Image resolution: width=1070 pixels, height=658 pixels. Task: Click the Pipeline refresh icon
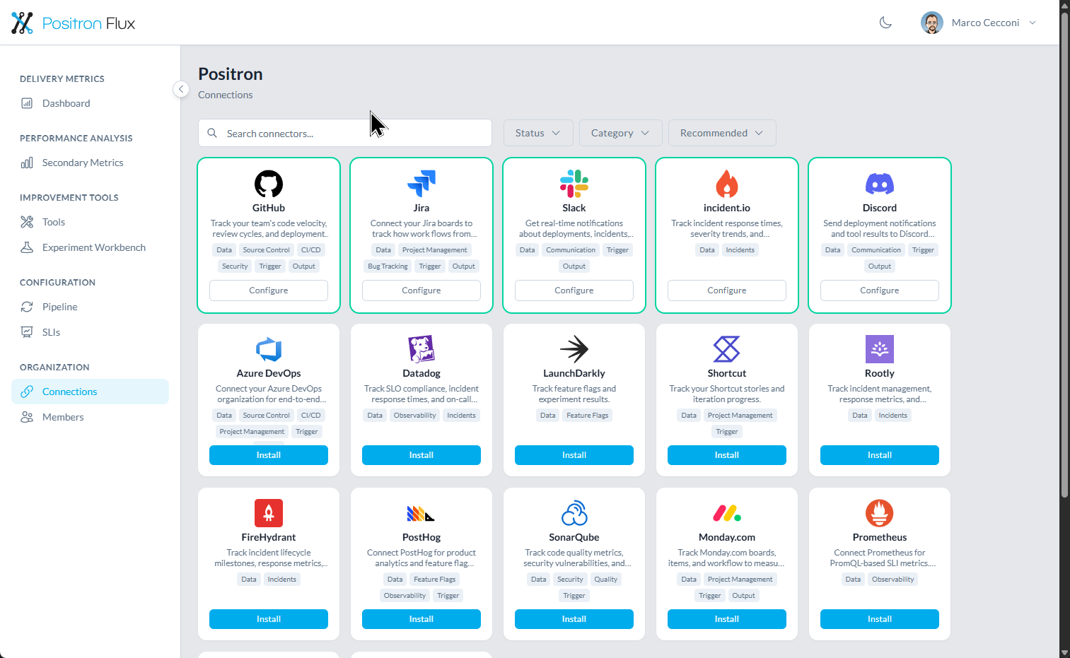(27, 307)
